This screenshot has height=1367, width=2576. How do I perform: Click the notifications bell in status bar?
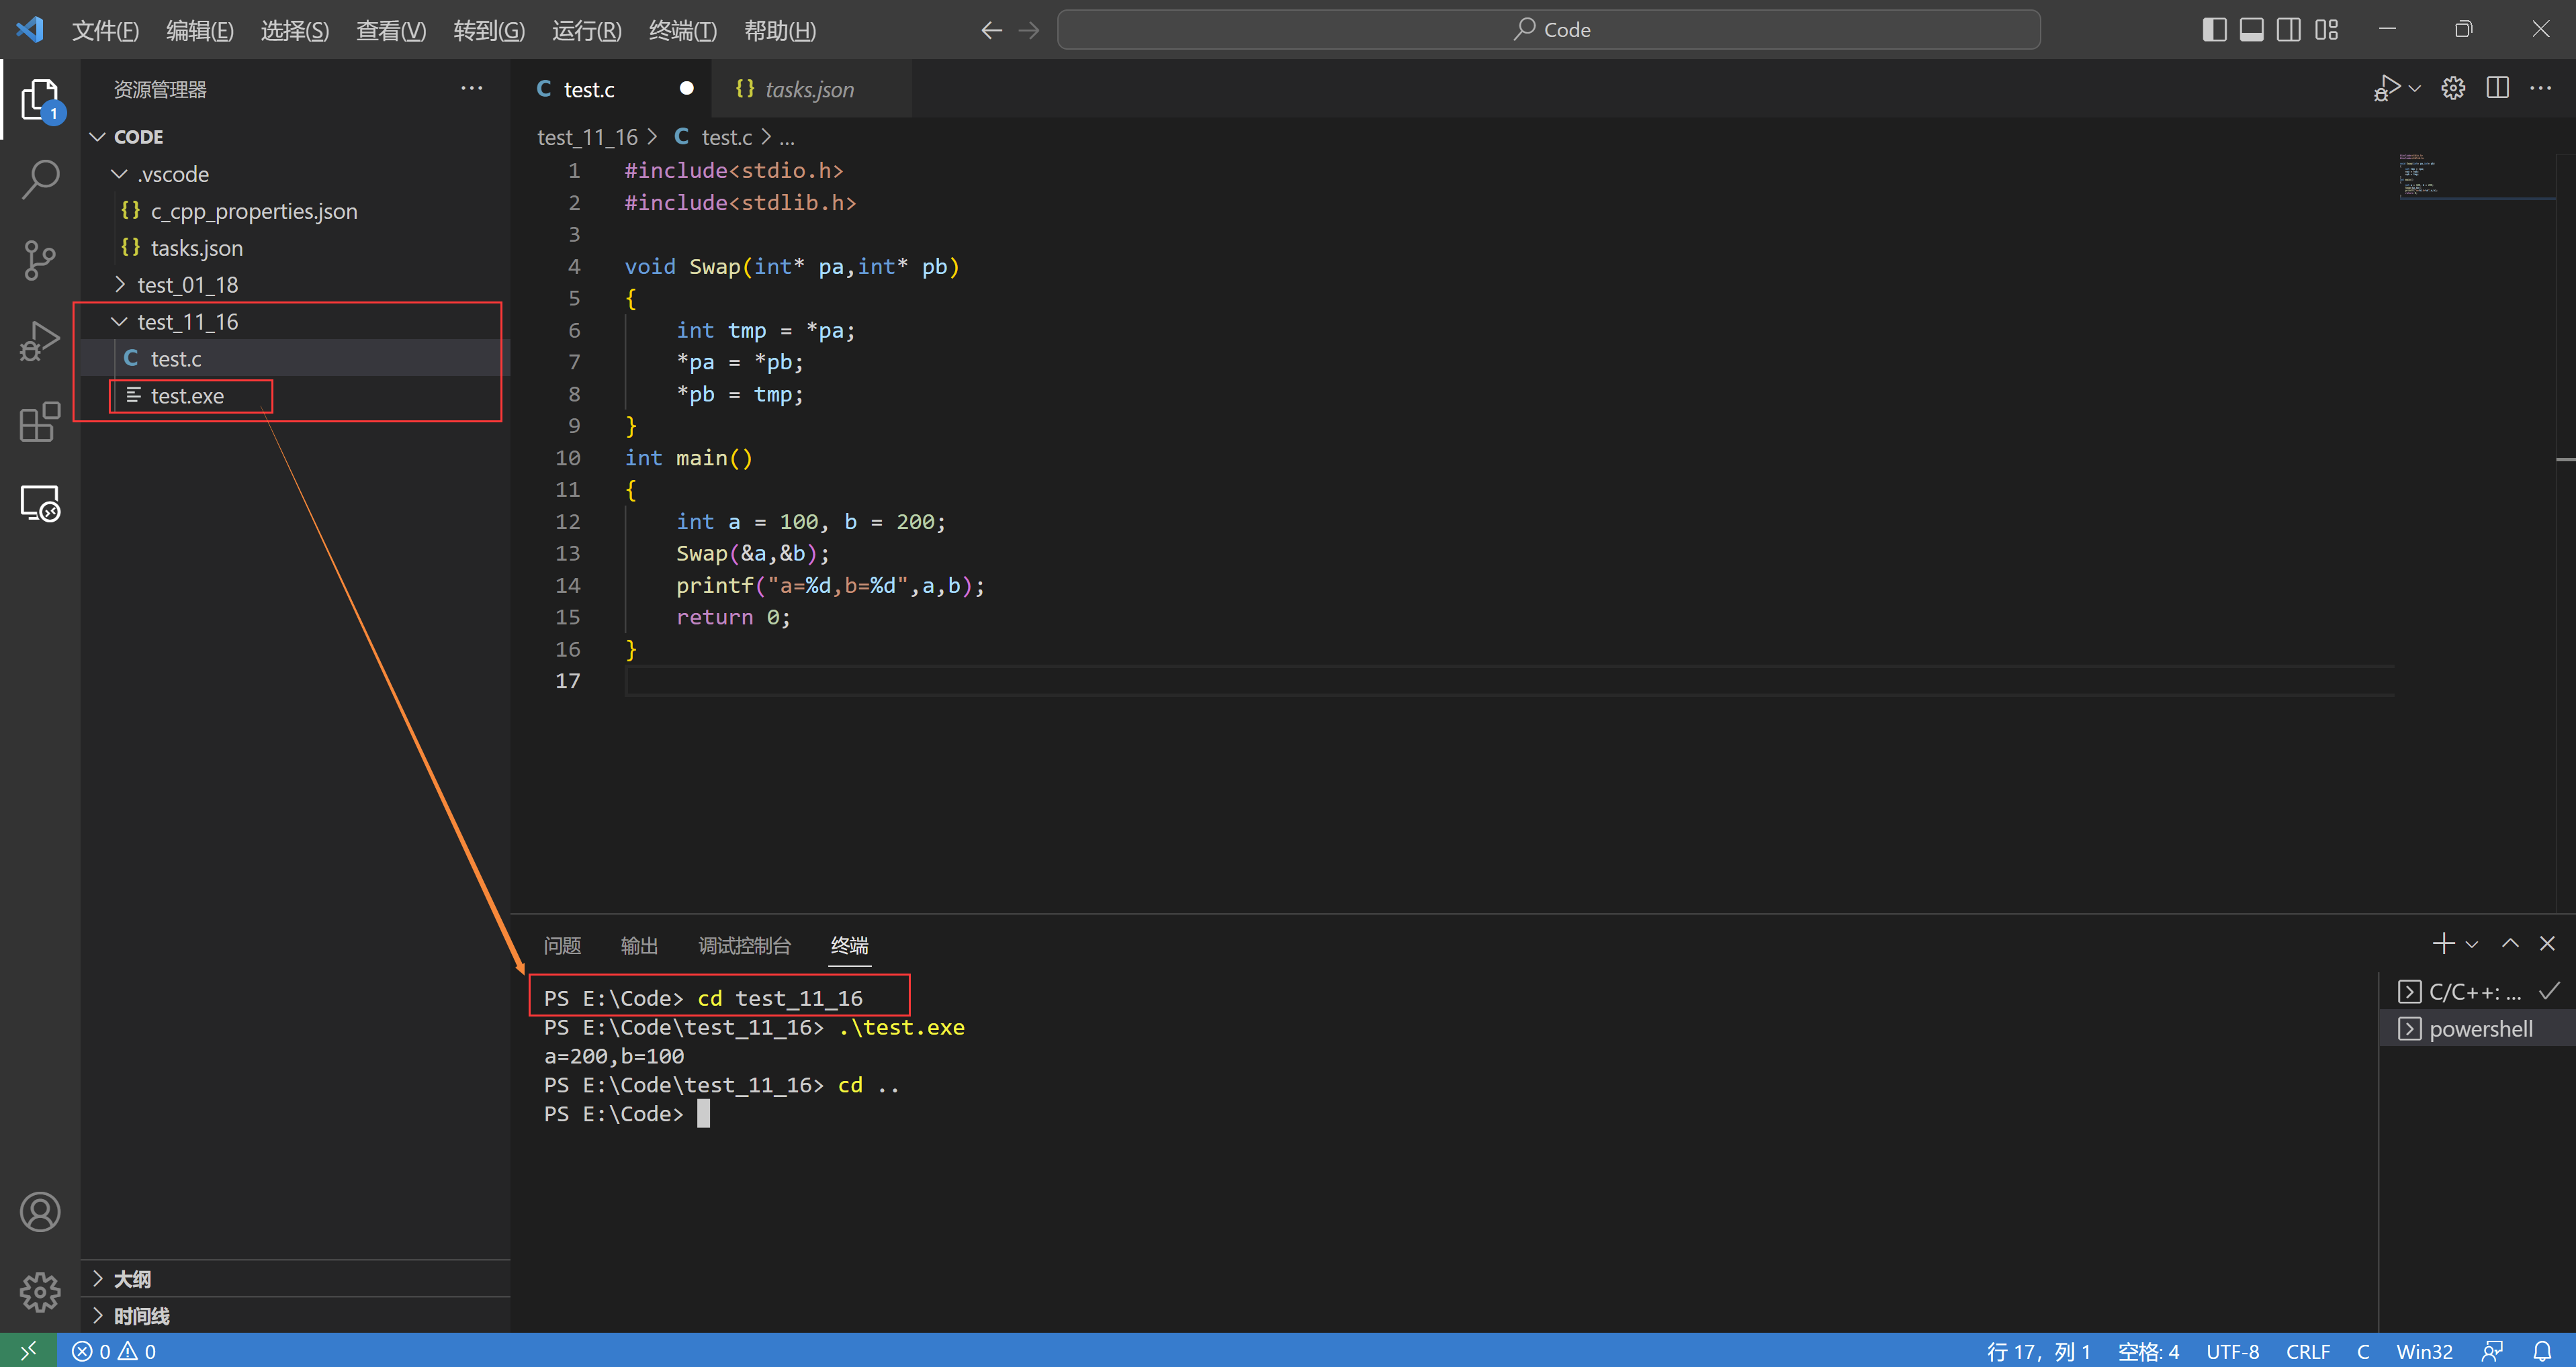click(2541, 1351)
